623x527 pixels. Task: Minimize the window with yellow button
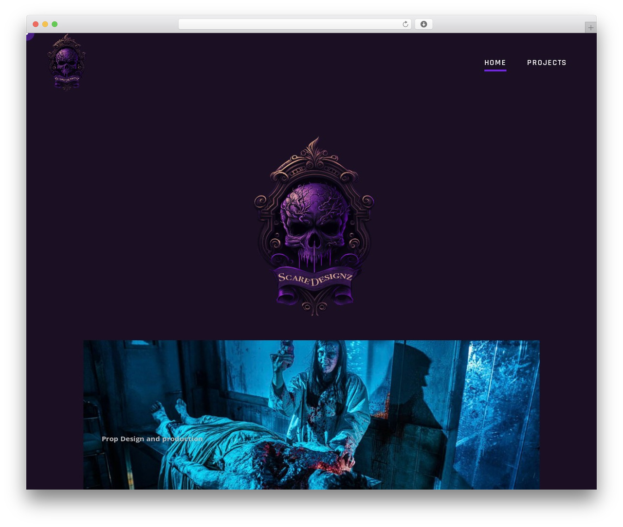tap(45, 24)
